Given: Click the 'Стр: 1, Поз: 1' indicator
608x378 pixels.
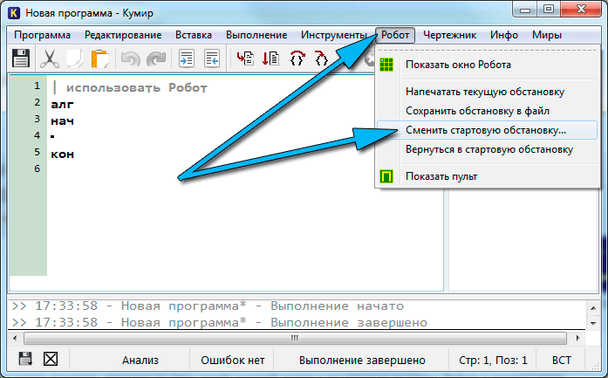Looking at the screenshot, I should coord(493,361).
